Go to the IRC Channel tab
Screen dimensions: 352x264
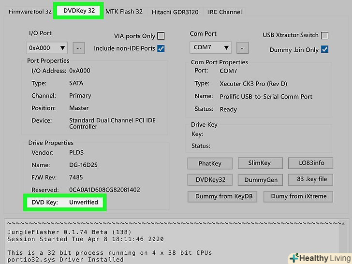coord(225,12)
